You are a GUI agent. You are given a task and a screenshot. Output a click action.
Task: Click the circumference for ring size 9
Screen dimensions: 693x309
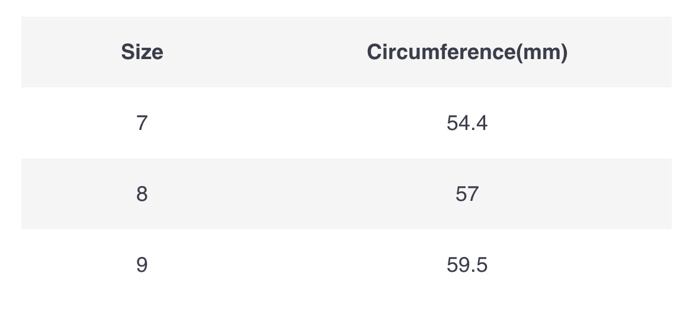467,265
